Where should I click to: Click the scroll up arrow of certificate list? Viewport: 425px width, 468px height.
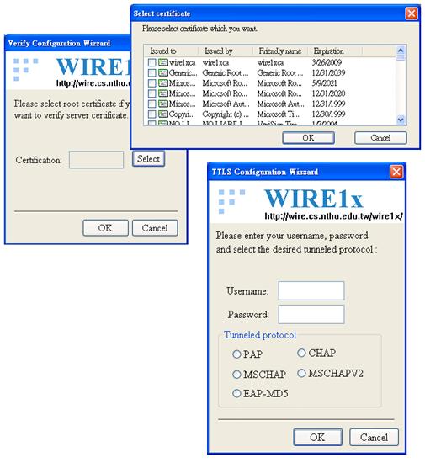click(401, 51)
